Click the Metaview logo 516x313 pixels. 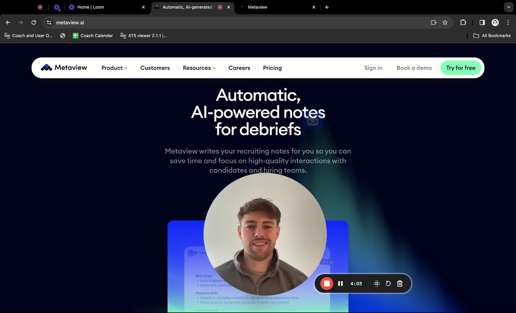(x=64, y=68)
